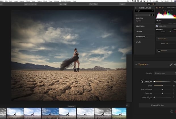Expand the Filters header dropdown
This screenshot has width=176, height=119.
(x=160, y=29)
